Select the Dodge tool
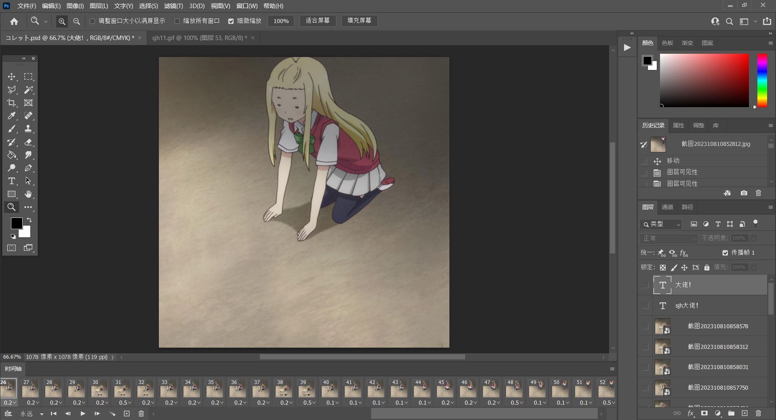776x420 pixels. (x=12, y=168)
